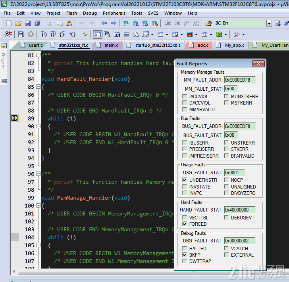The height and width of the screenshot is (282, 289).
Task: Click the MM_FAULT_ADDR value field
Action: point(240,80)
